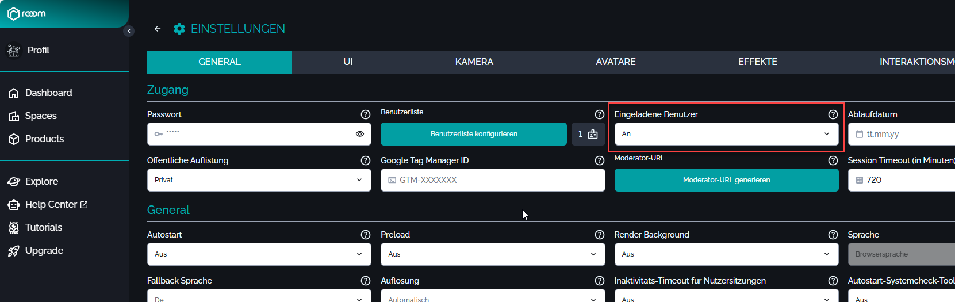This screenshot has width=955, height=302.
Task: Switch to the AVATARE tab
Action: tap(615, 62)
